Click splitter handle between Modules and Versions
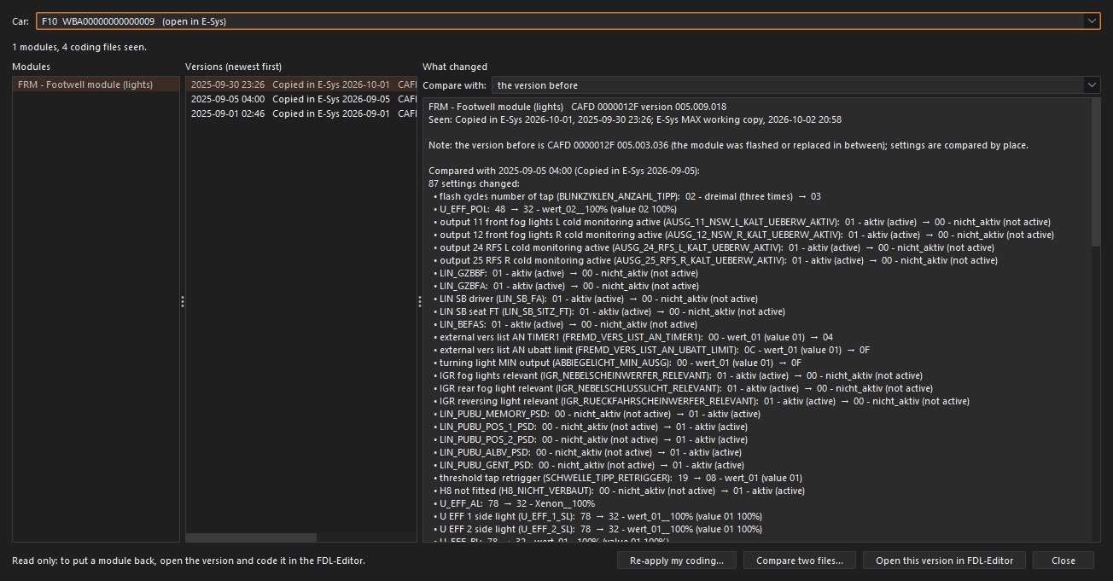Viewport: 1113px width, 581px height. [183, 302]
